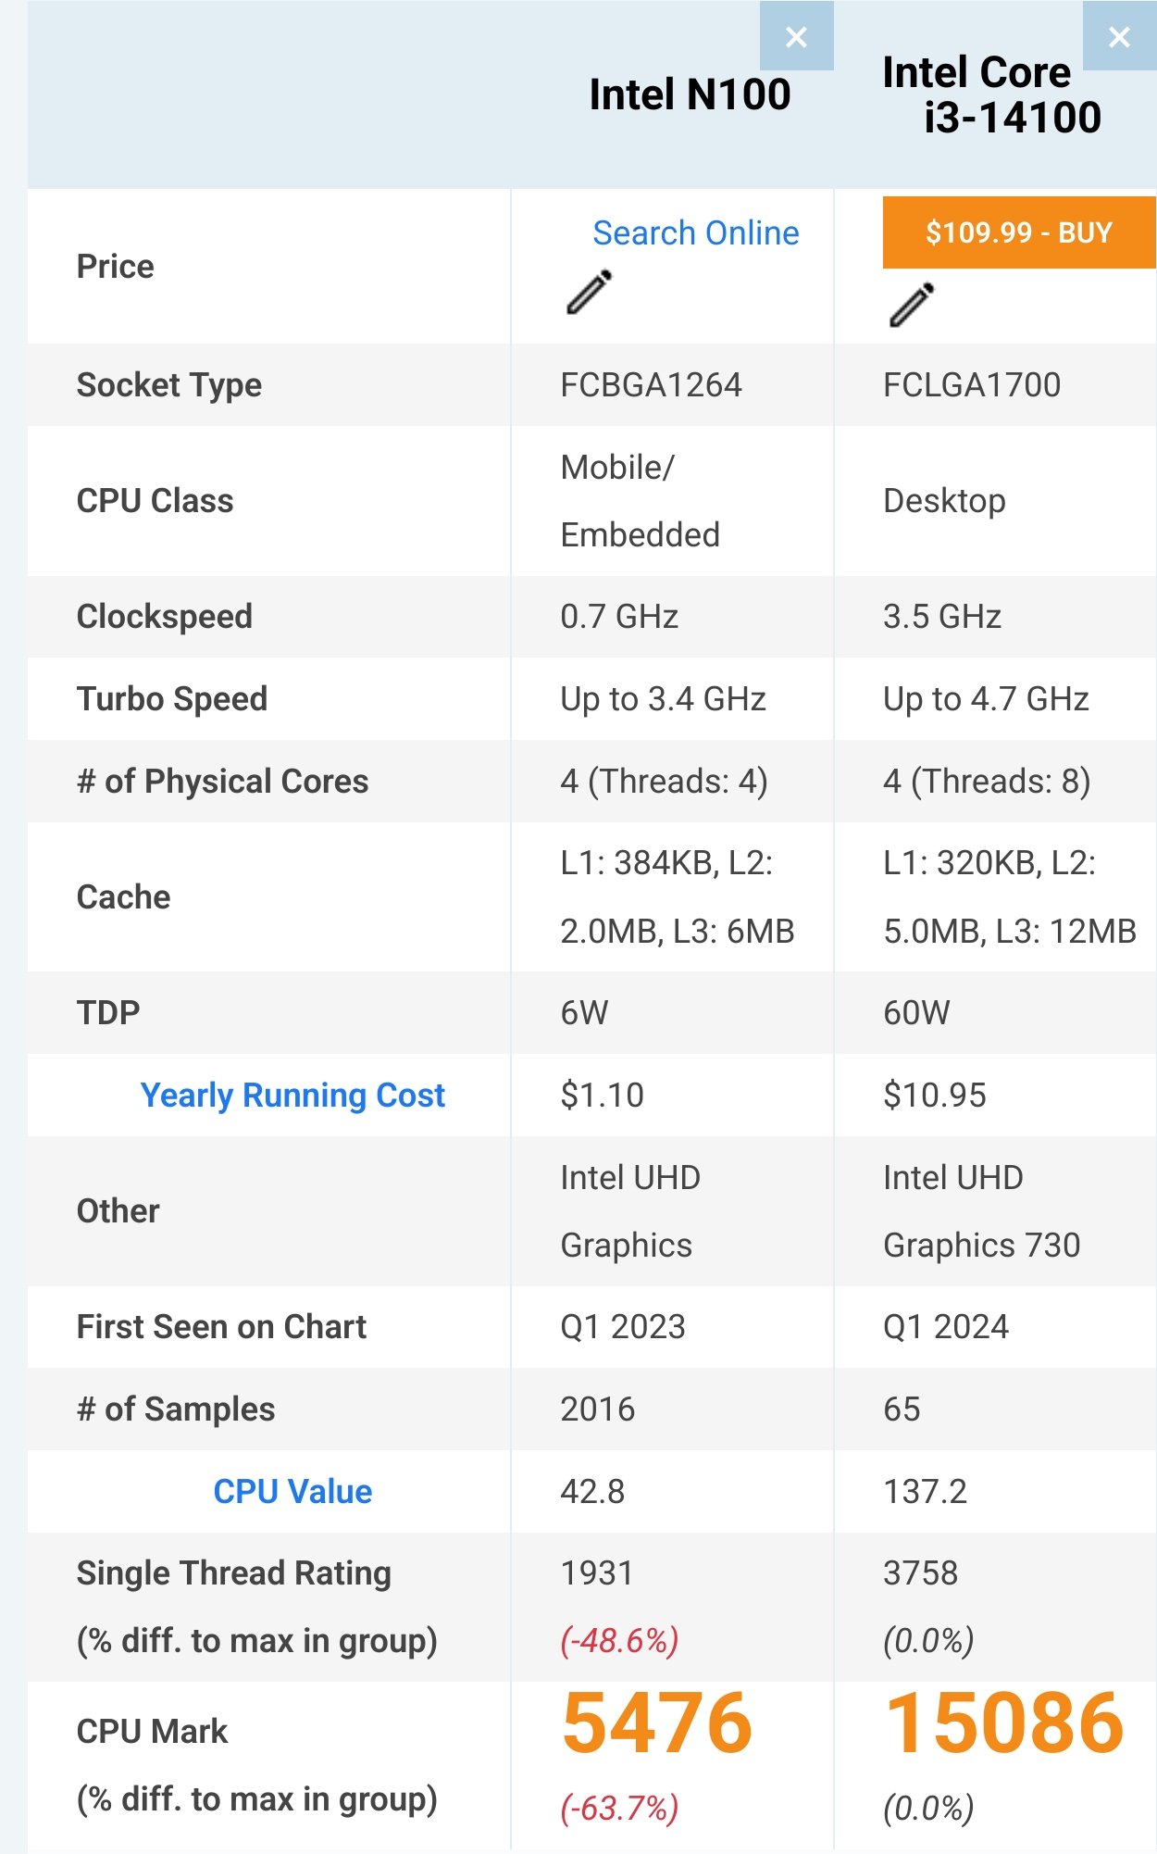1157x1854 pixels.
Task: Select the Intel Core i3-14100 heading
Action: tap(990, 94)
